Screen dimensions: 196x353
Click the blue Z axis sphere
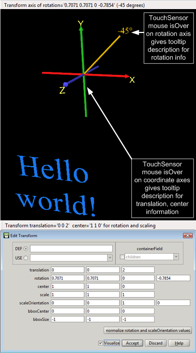(65, 84)
